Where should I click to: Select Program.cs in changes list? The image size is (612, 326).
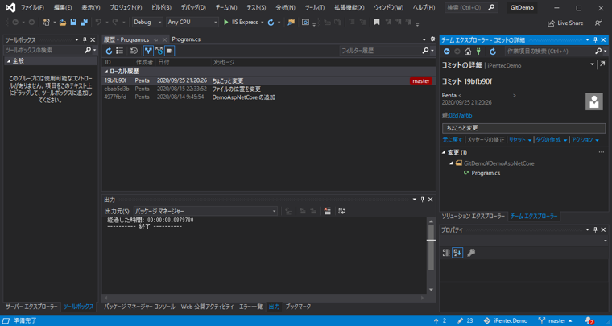pos(486,173)
